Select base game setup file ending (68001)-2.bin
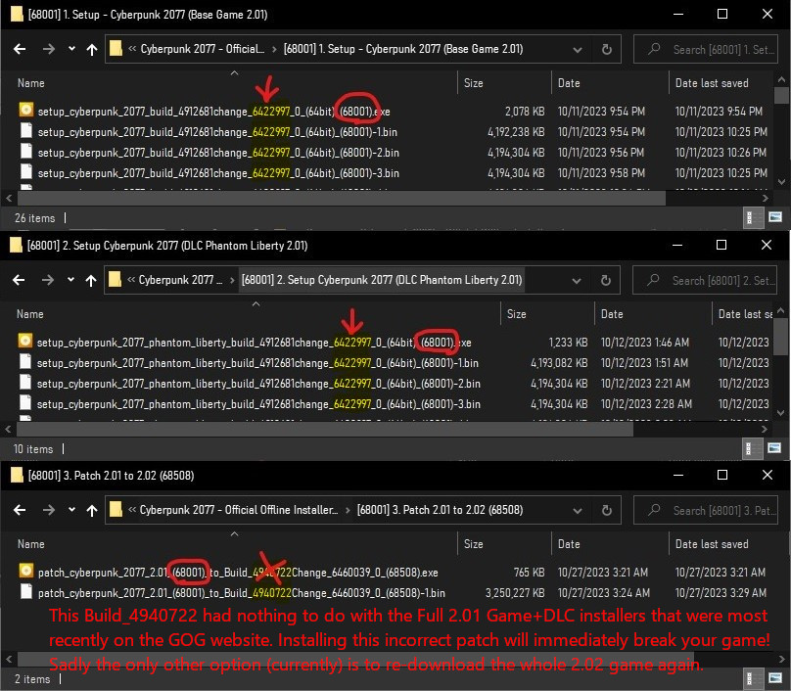The width and height of the screenshot is (791, 691). pyautogui.click(x=218, y=153)
